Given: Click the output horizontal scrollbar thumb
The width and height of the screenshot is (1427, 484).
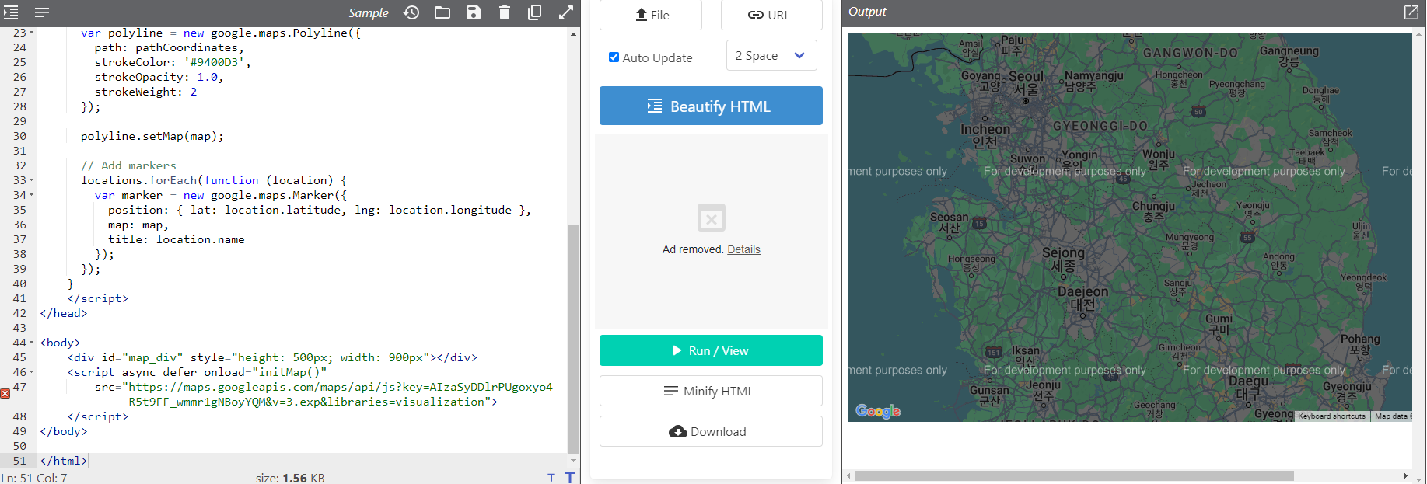Looking at the screenshot, I should coord(1074,475).
